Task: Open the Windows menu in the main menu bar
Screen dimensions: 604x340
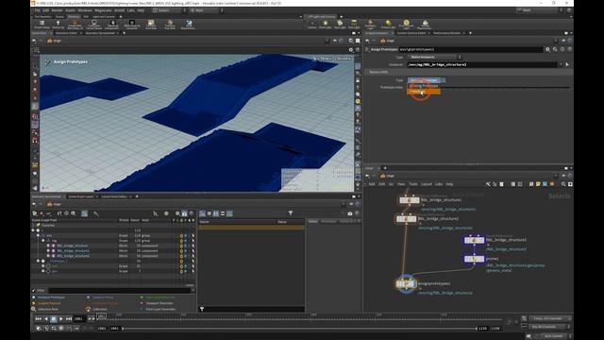Action: pyautogui.click(x=85, y=10)
